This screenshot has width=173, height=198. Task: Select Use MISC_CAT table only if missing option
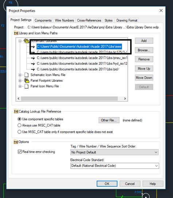pyautogui.click(x=19, y=132)
